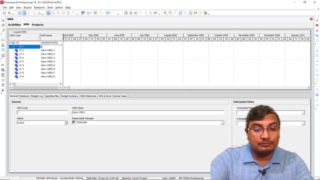Viewport: 320px width, 180px height.
Task: Open the Anticipated Finish date picker button
Action: click(x=303, y=123)
